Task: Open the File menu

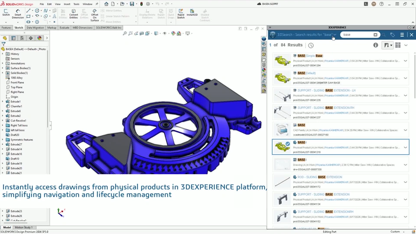Action: [x=42, y=4]
